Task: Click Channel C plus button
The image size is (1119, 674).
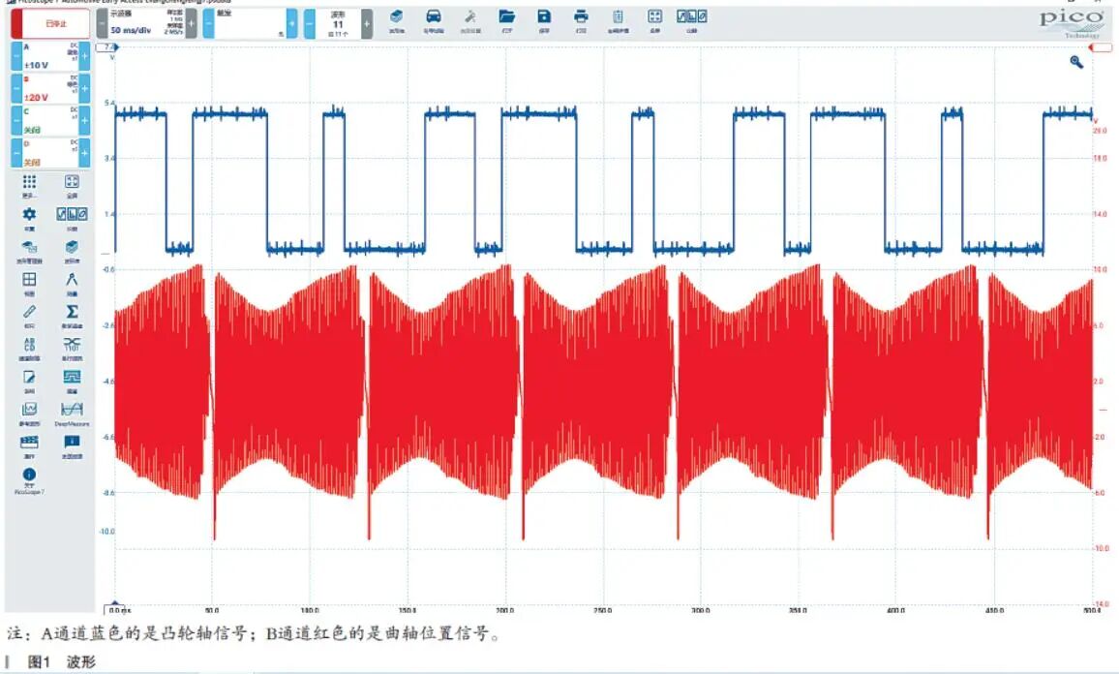Action: point(84,121)
